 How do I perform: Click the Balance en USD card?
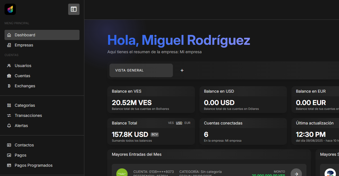(x=243, y=100)
